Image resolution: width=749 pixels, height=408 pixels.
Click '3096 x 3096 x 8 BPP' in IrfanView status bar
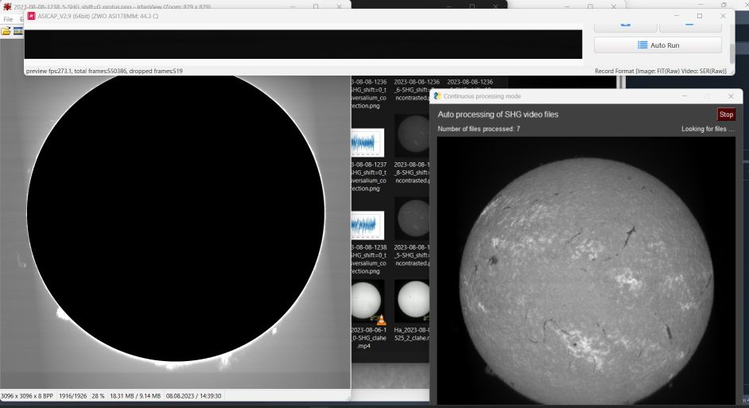coord(27,396)
